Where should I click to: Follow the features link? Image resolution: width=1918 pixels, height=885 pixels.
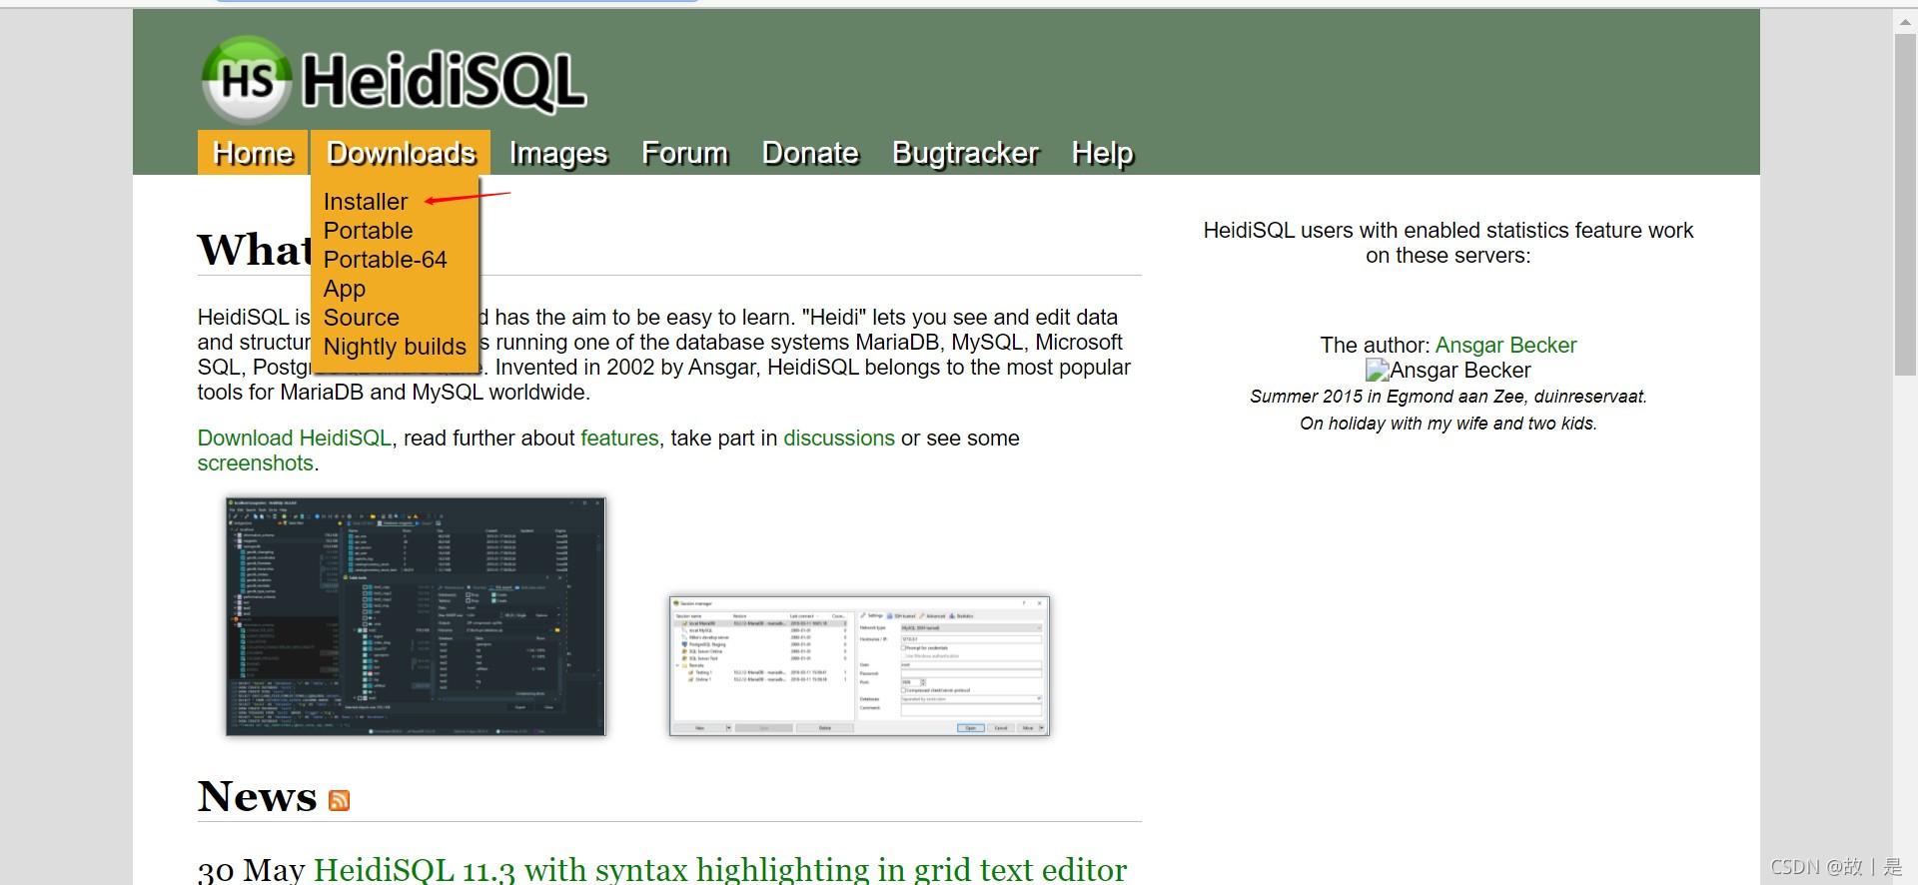coord(619,439)
